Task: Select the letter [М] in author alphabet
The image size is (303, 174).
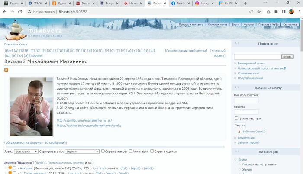Action: pos(84,51)
